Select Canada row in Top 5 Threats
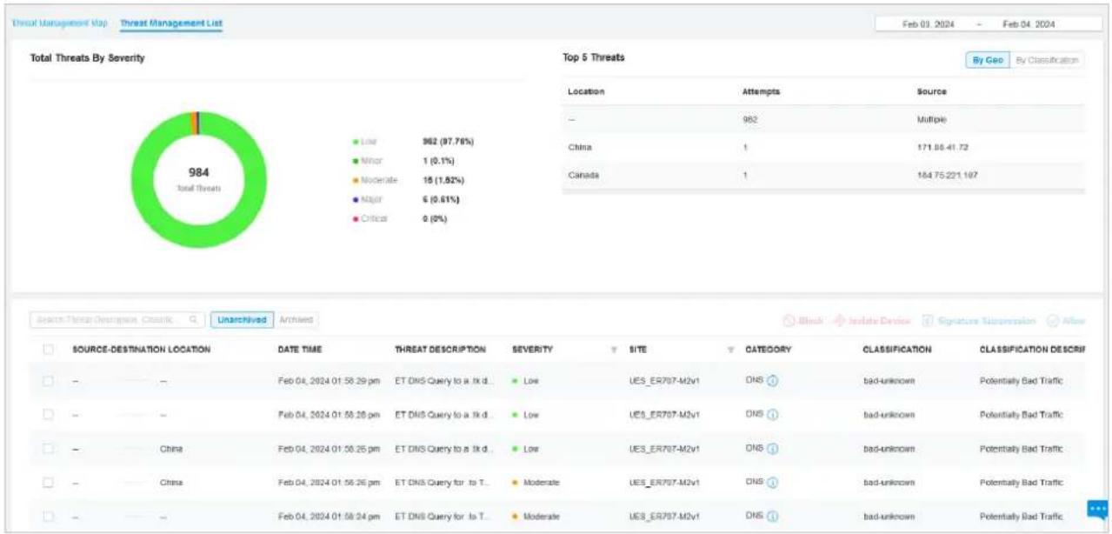This screenshot has width=1112, height=534. click(x=823, y=175)
